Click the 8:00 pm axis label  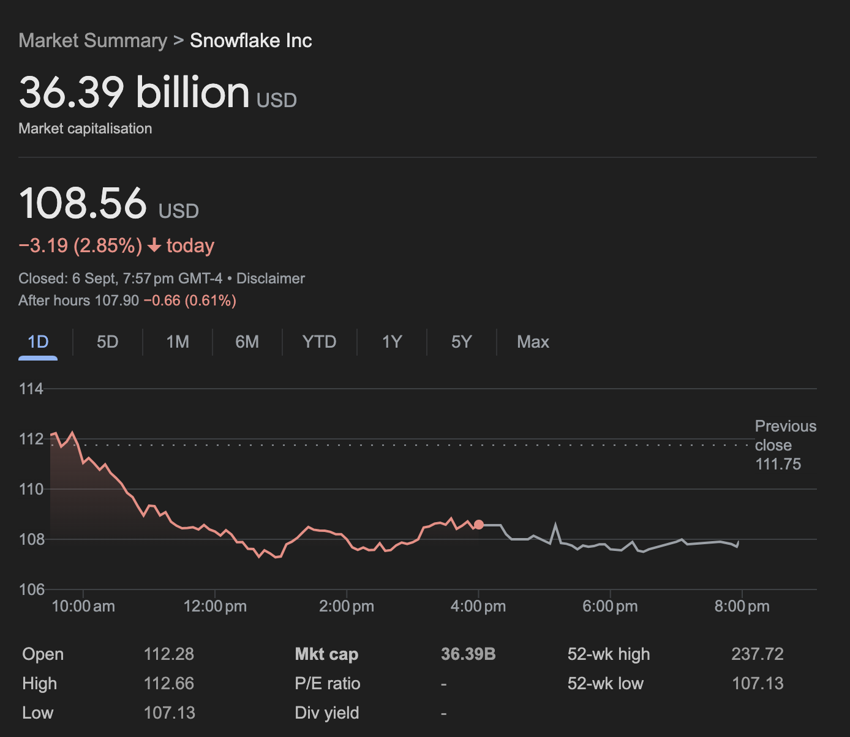(742, 607)
